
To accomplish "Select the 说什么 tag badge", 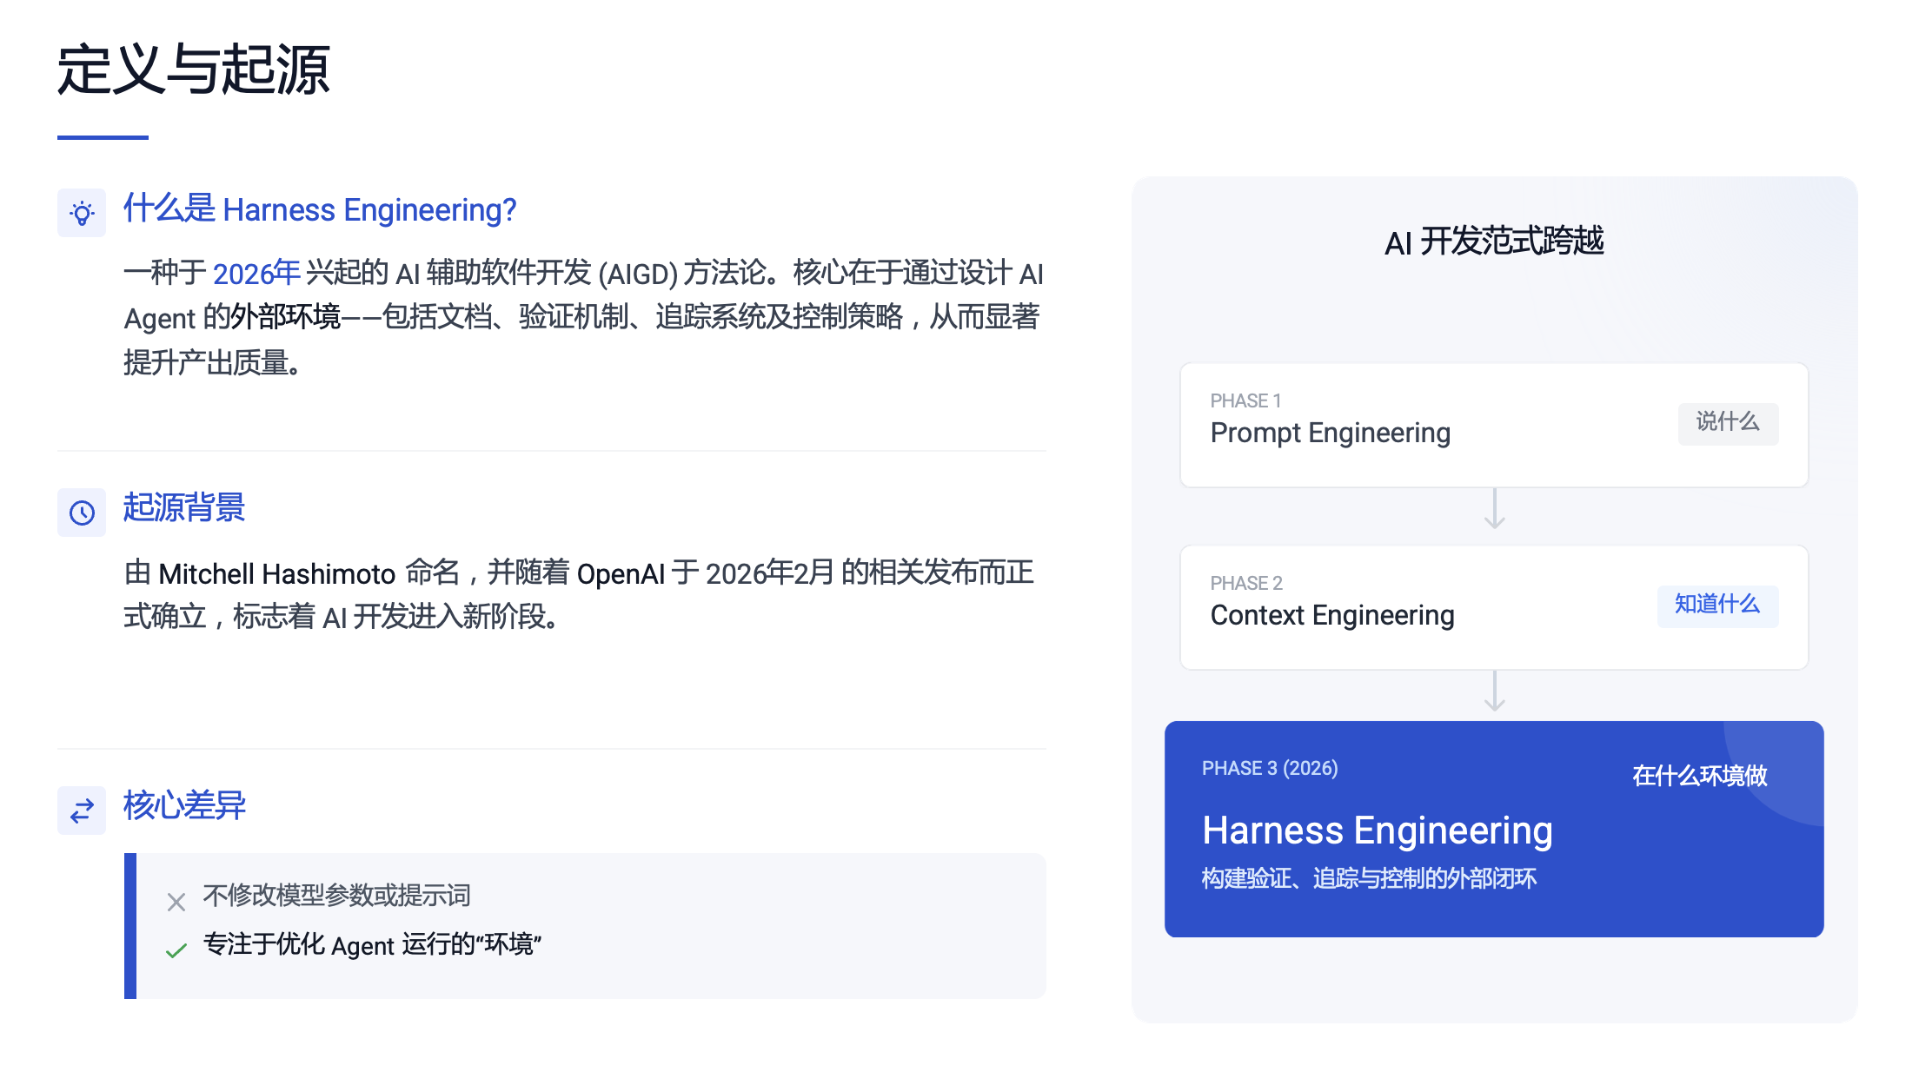I will coord(1727,423).
